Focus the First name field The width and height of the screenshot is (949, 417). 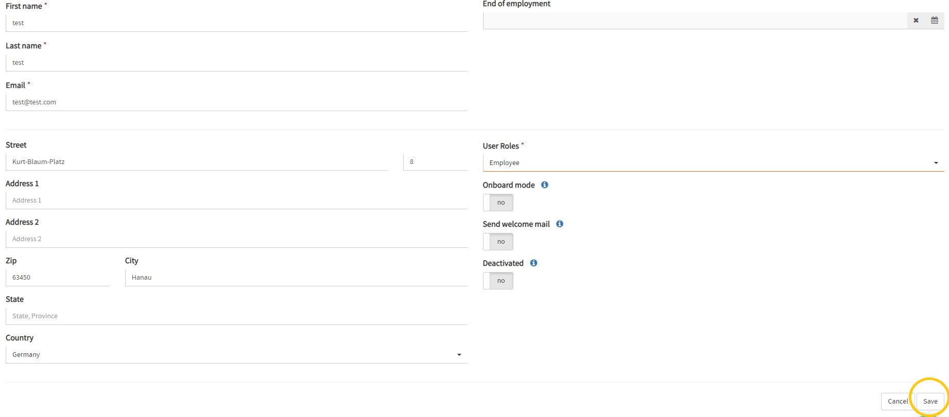[236, 23]
